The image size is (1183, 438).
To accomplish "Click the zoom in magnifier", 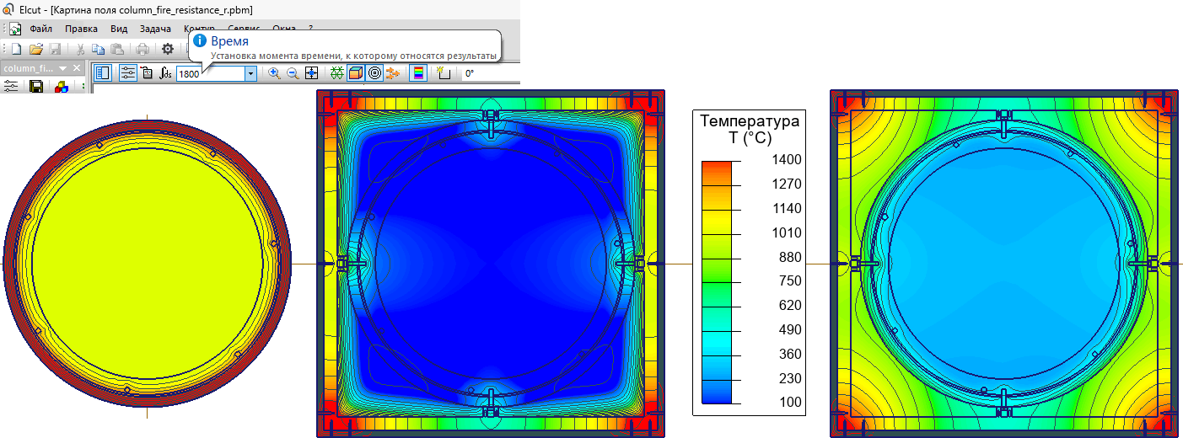I will coord(274,73).
